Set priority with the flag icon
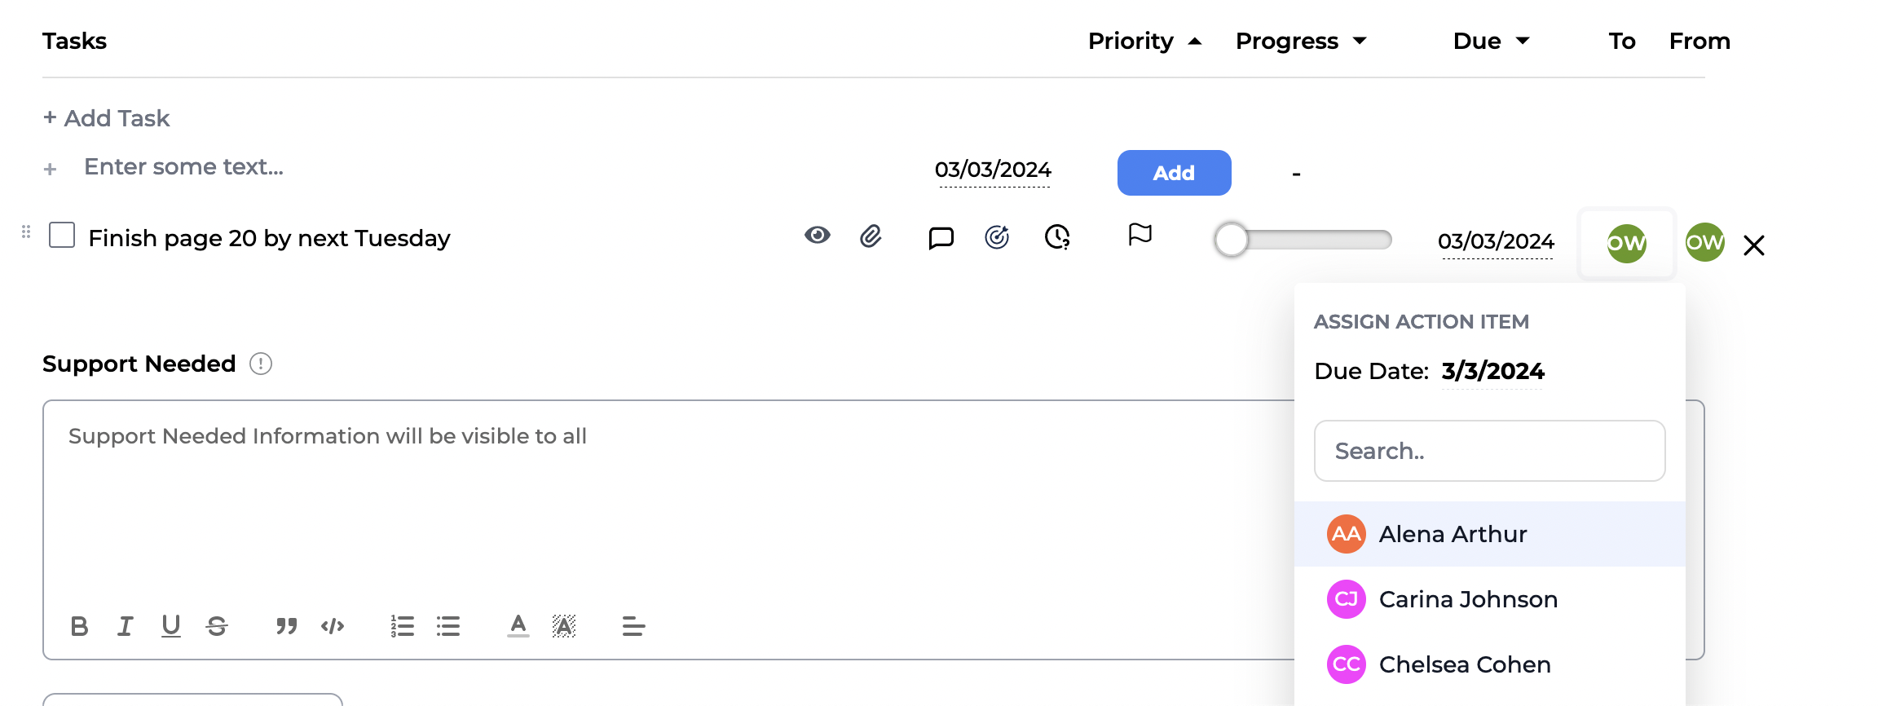Viewport: 1878px width, 706px height. (x=1140, y=236)
